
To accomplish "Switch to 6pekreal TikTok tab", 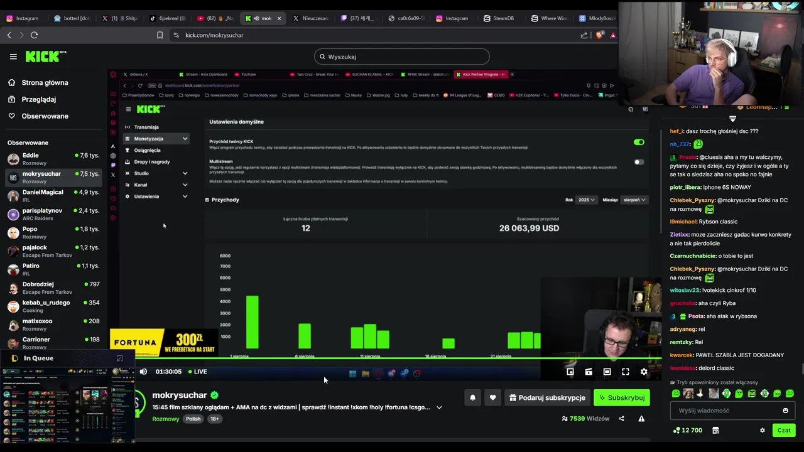I will point(168,18).
